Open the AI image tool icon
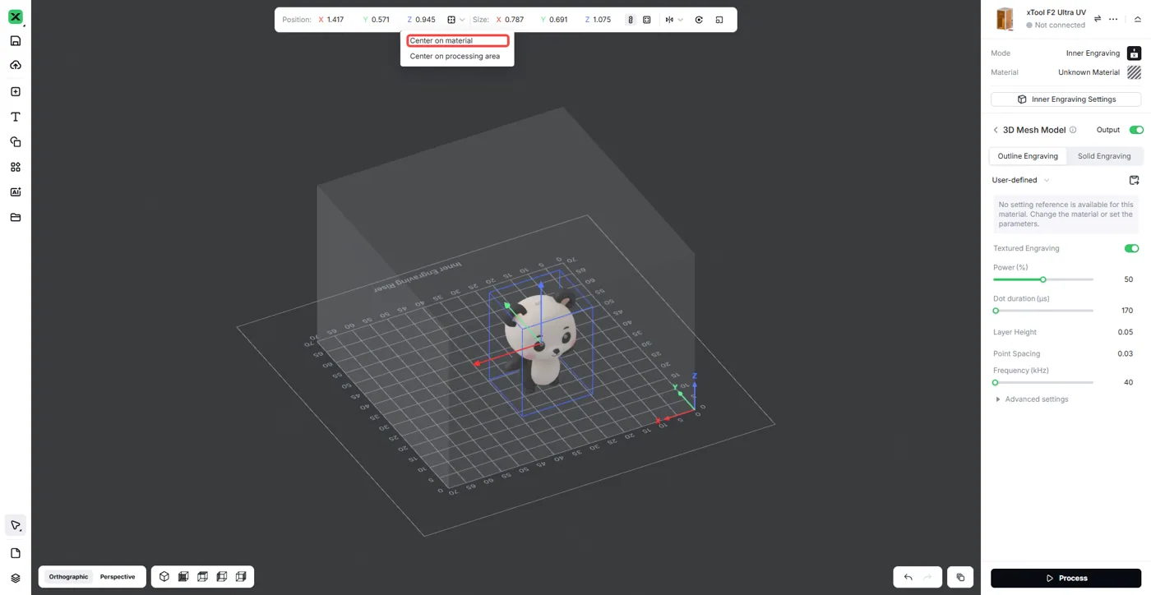 point(15,191)
